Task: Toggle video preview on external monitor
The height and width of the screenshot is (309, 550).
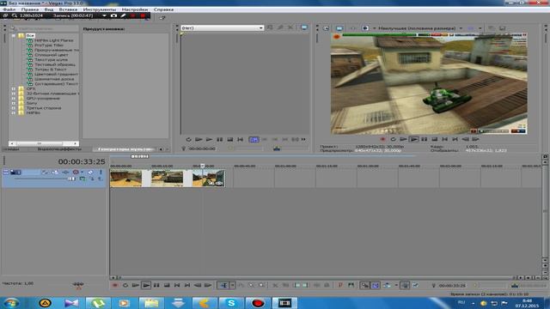Action: click(339, 28)
